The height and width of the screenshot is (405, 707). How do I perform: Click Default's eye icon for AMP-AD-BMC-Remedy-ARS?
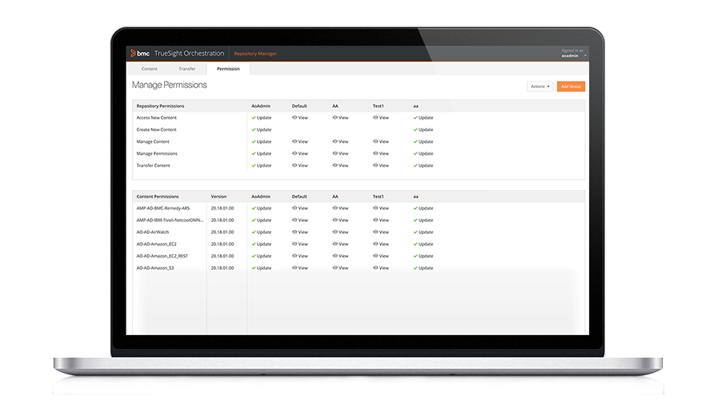[295, 208]
